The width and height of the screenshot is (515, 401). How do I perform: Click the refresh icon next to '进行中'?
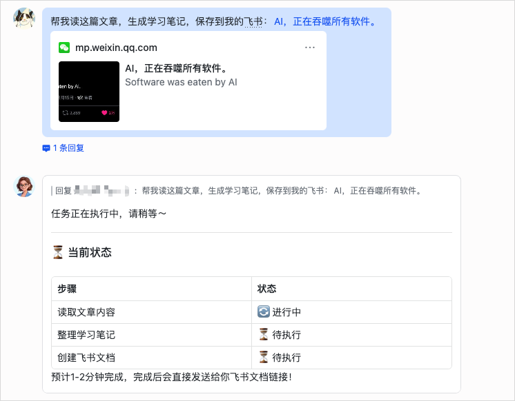click(x=264, y=312)
